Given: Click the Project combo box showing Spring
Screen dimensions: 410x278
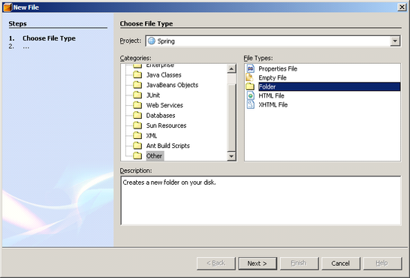Looking at the screenshot, I should pyautogui.click(x=273, y=41).
